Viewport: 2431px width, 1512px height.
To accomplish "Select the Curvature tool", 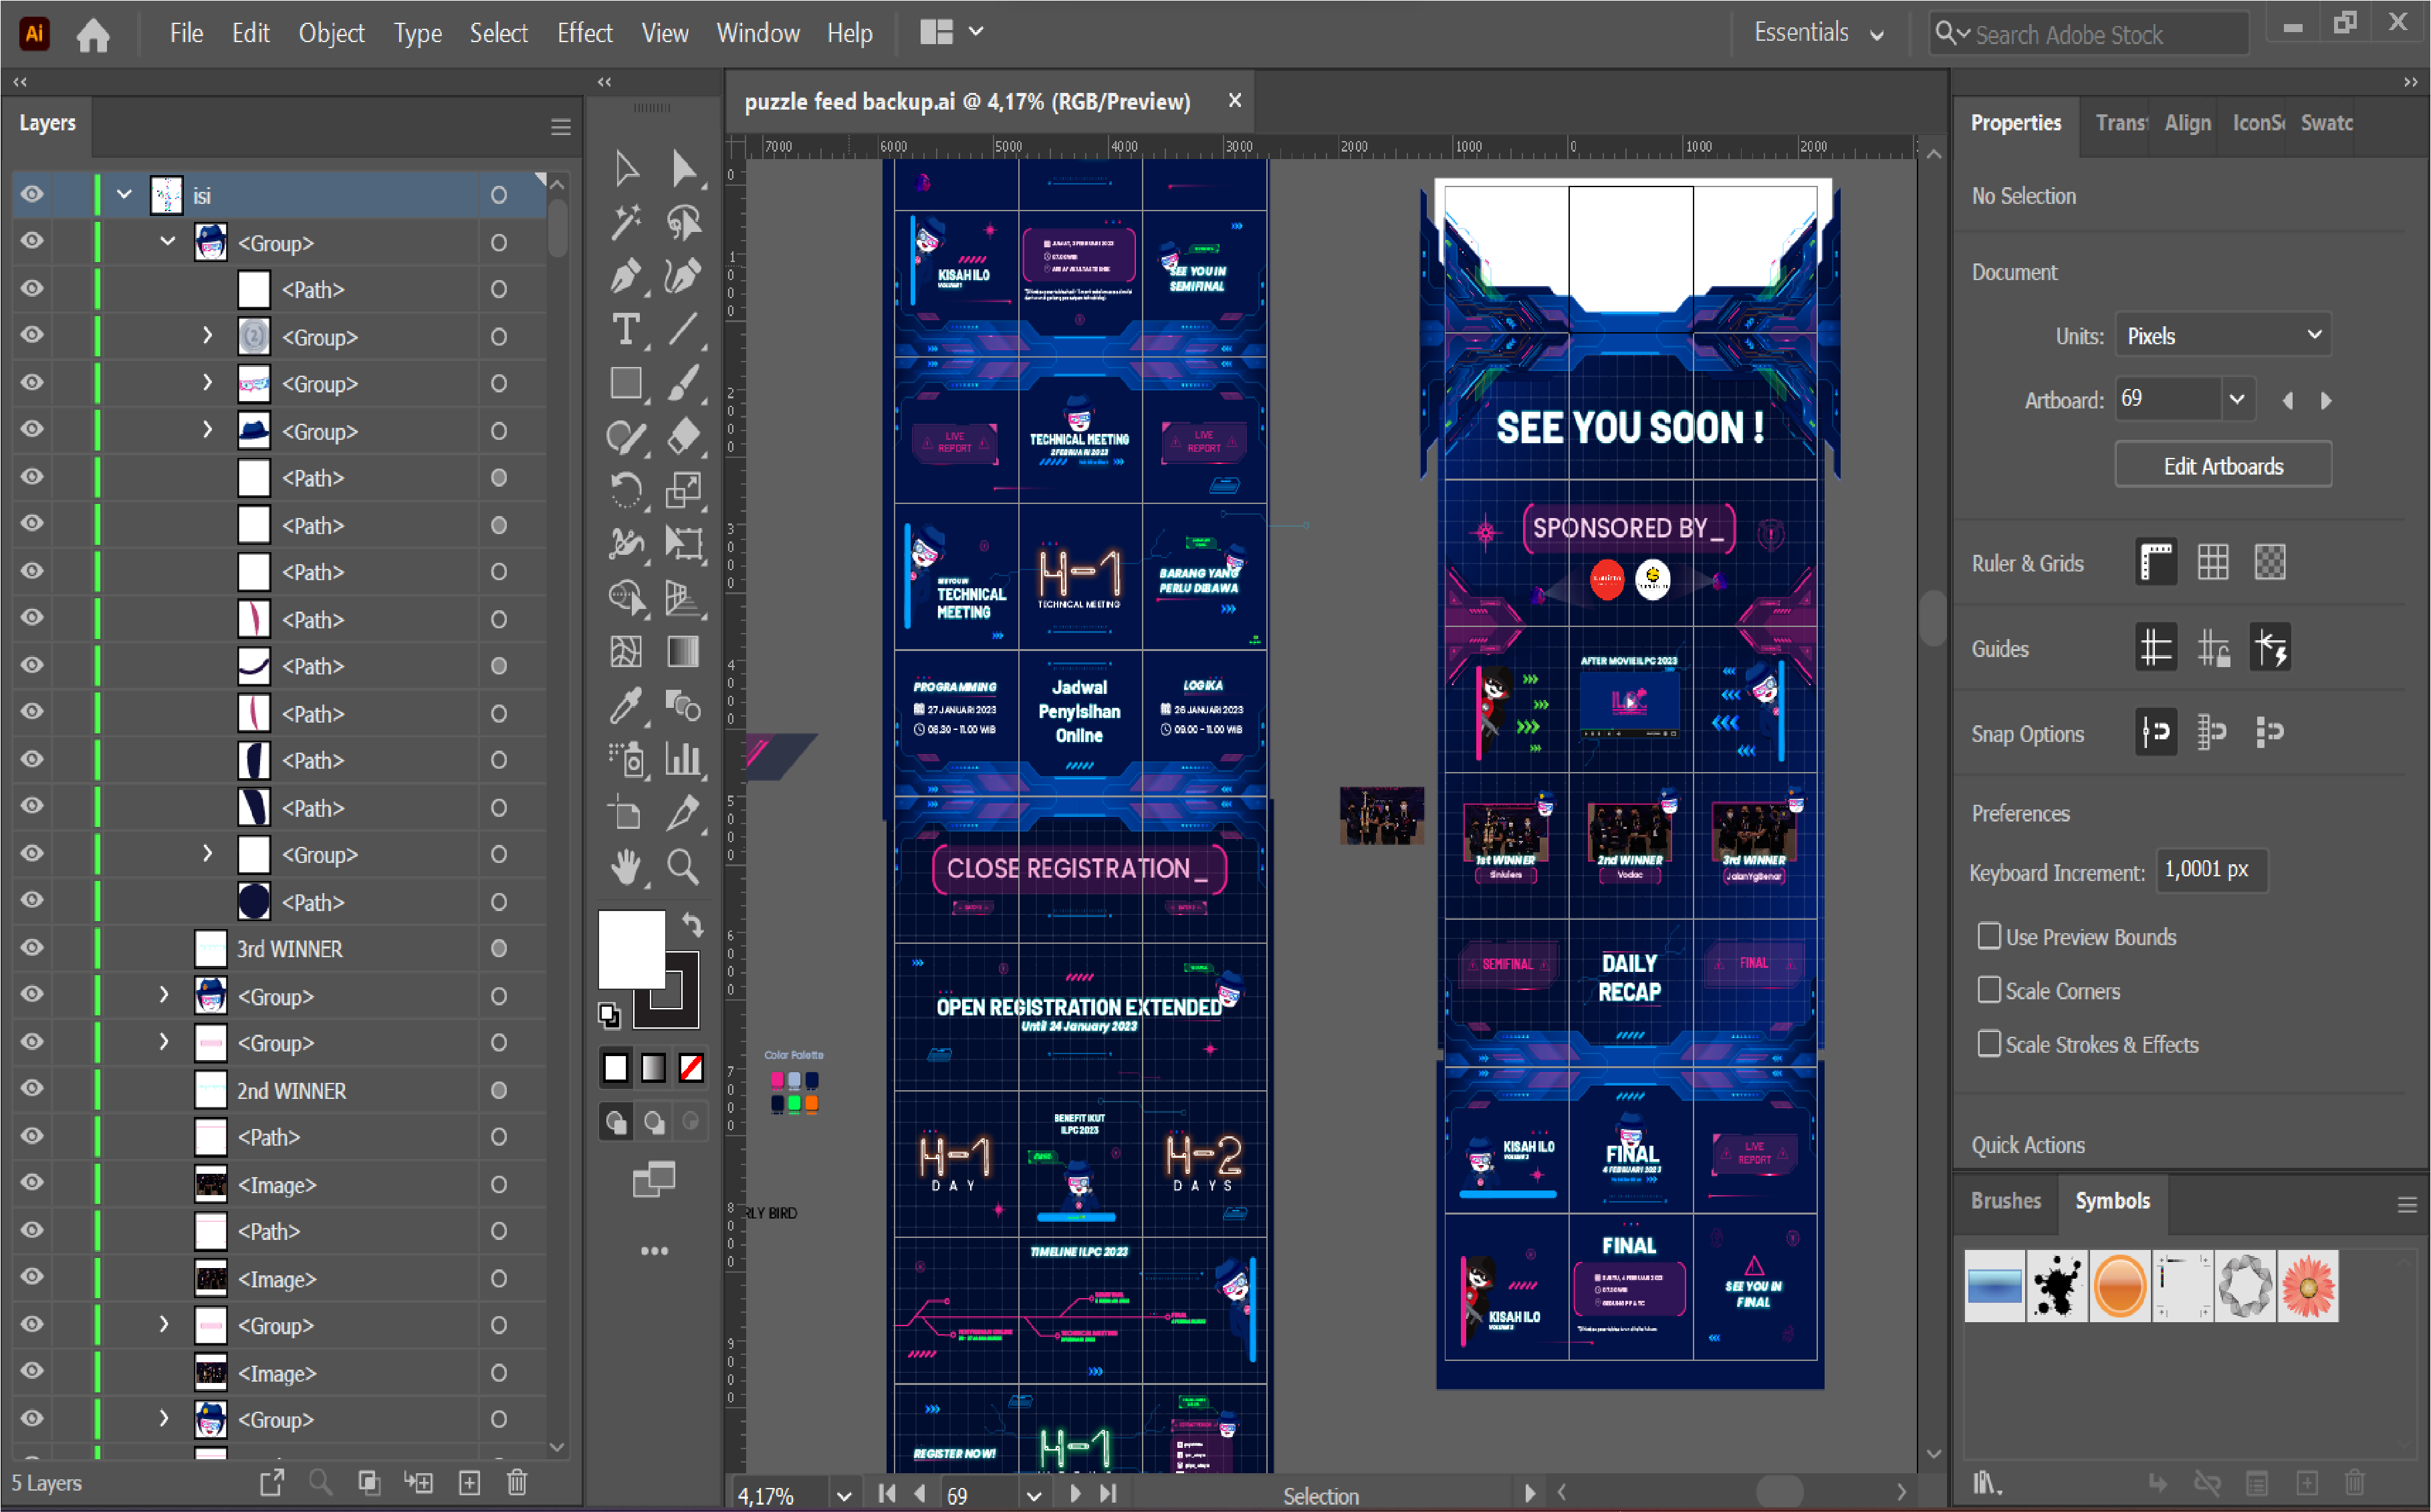I will [x=684, y=276].
